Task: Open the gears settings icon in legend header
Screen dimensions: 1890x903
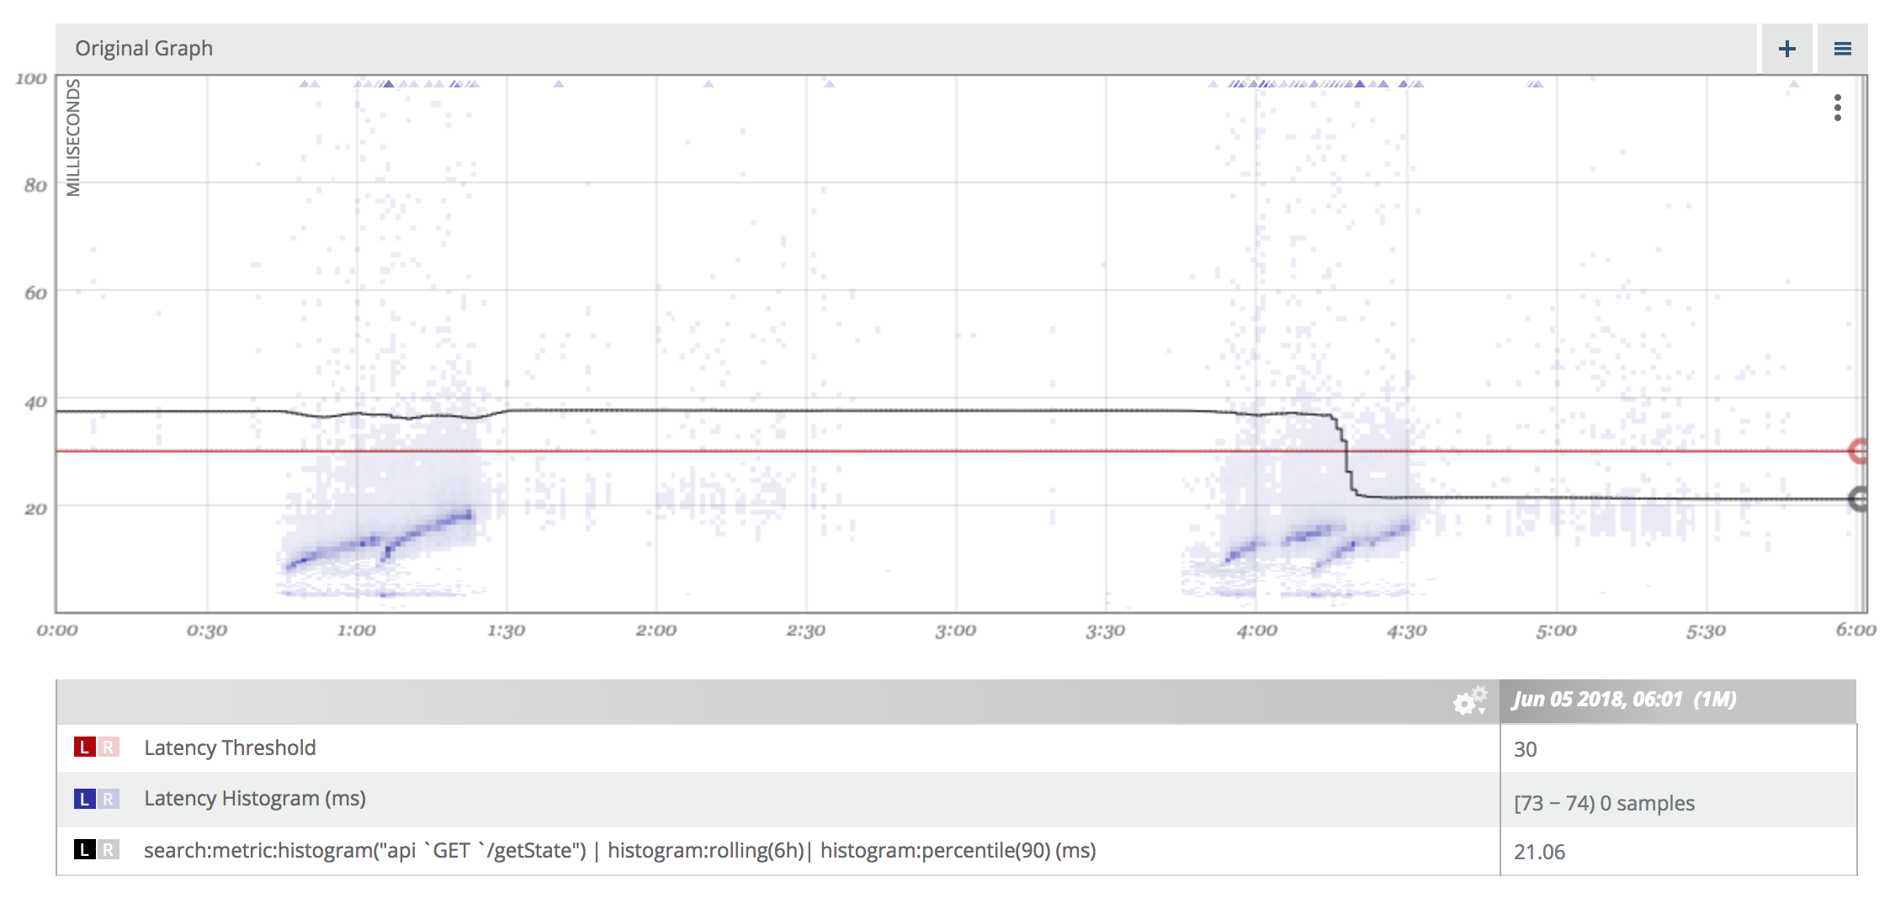Action: [1470, 700]
